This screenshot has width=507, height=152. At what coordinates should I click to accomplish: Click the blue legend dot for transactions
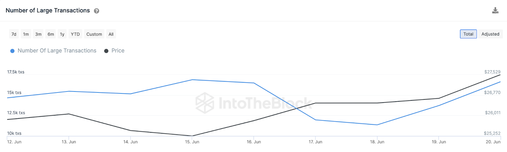click(12, 51)
